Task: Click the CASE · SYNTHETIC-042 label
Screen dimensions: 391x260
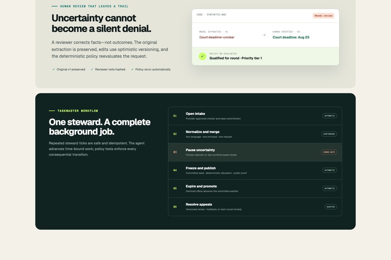Action: [x=211, y=15]
